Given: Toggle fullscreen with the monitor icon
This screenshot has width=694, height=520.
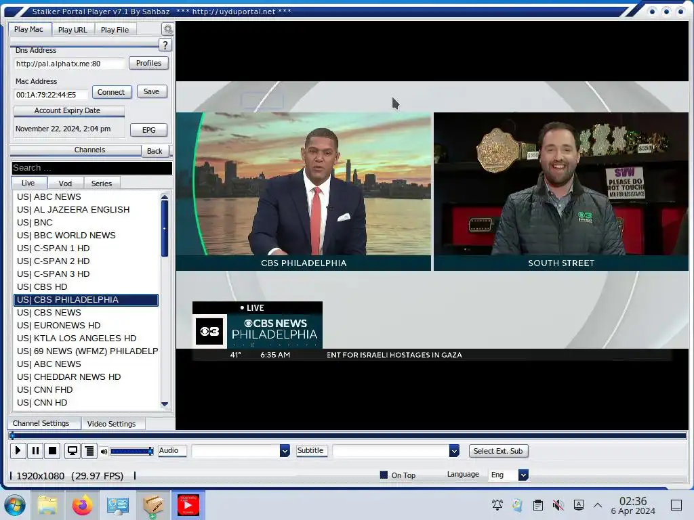Looking at the screenshot, I should click(72, 451).
